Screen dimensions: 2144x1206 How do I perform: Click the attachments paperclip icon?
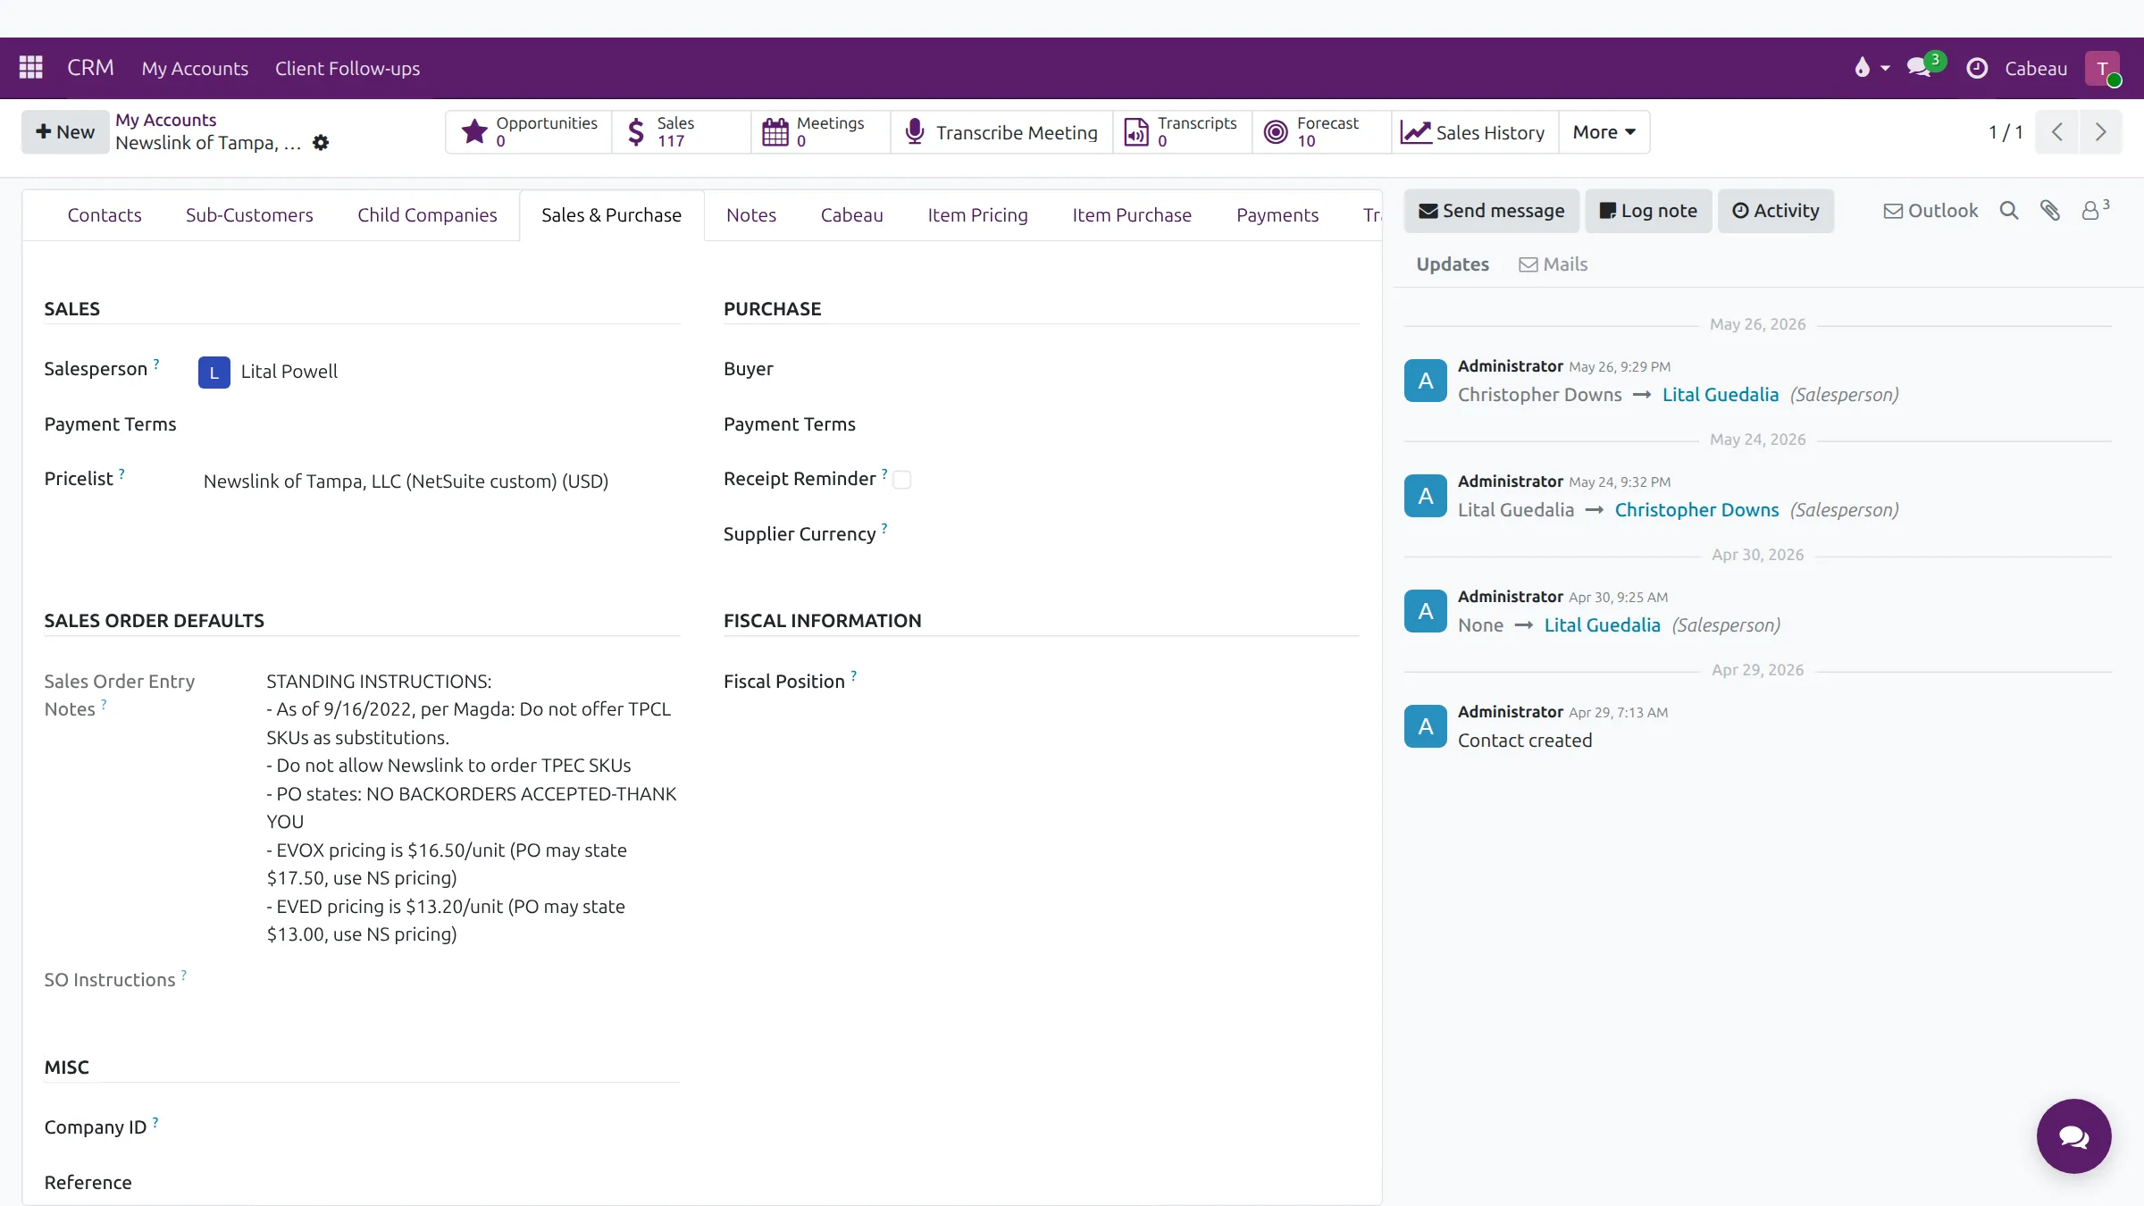[x=2050, y=211]
